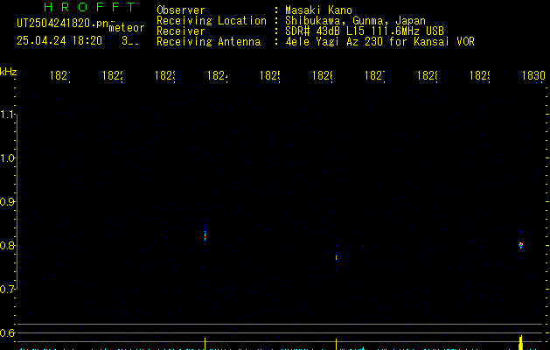The image size is (550, 350).
Task: Click the word meteor under file name
Action: click(127, 28)
